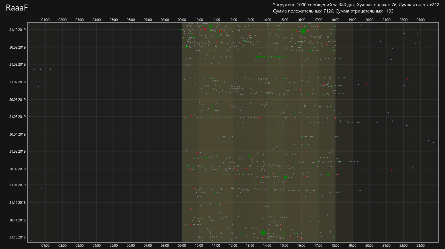Click the 14:00 label on the bottom time axis

(x=267, y=246)
